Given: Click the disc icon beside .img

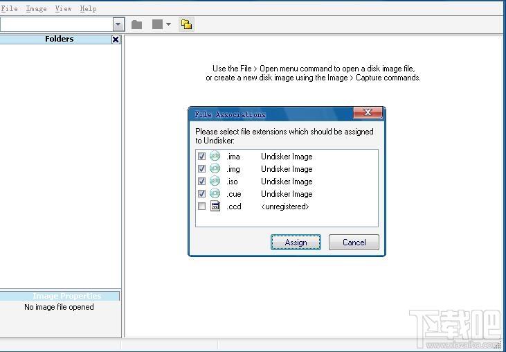Looking at the screenshot, I should click(x=215, y=168).
